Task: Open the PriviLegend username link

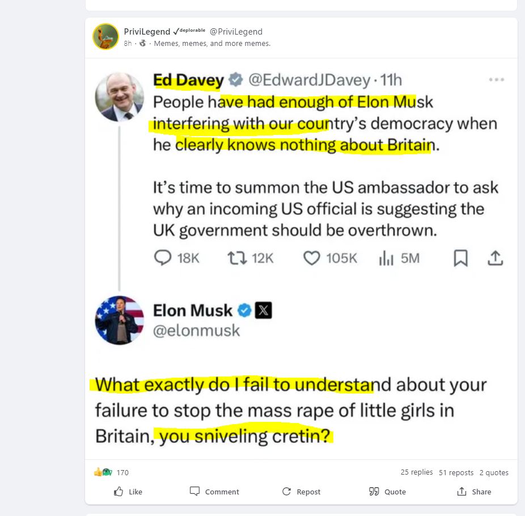Action: [x=147, y=32]
